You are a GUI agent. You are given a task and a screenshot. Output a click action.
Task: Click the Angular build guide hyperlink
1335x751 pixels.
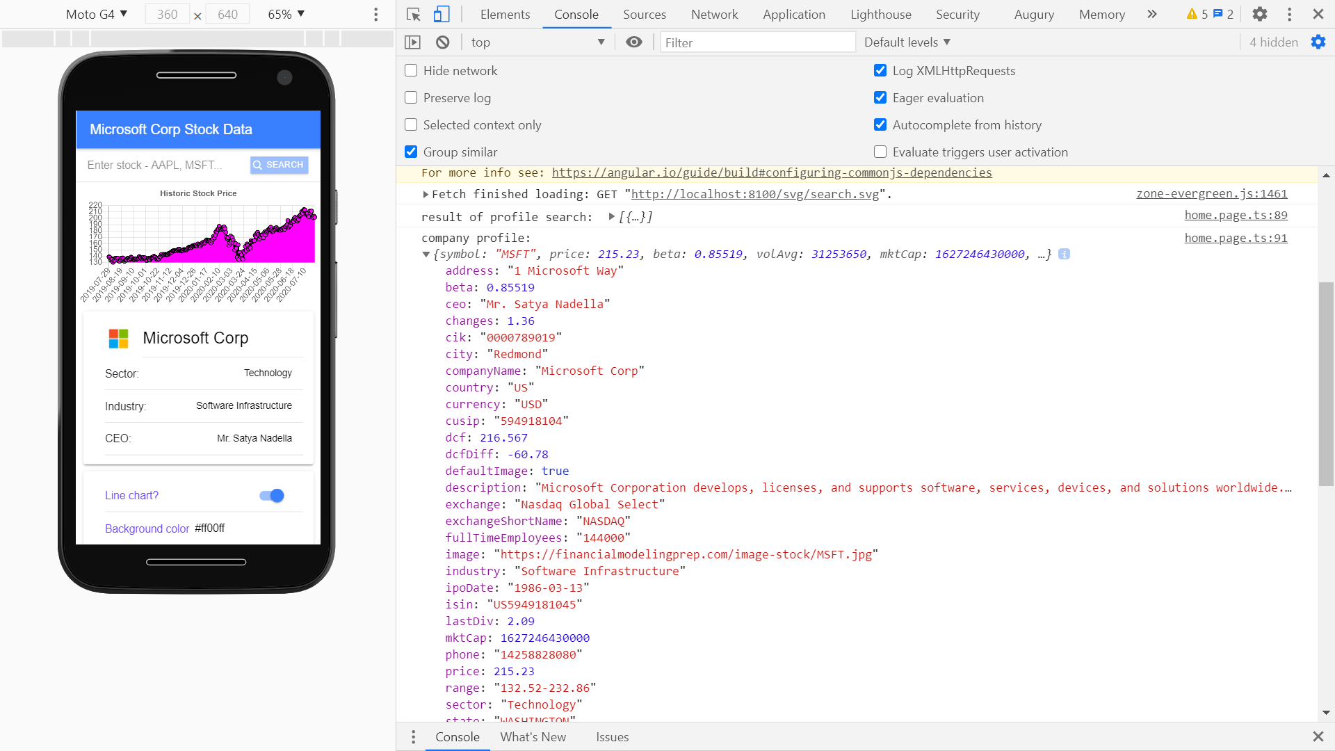[x=771, y=172]
